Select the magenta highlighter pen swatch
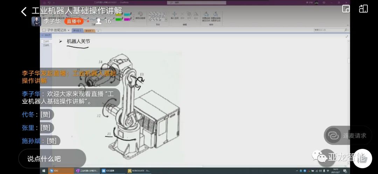Image resolution: width=378 pixels, height=174 pixels. (127, 19)
